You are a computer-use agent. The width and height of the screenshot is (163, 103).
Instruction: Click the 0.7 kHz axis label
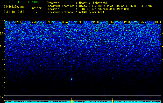[x=2, y=85]
